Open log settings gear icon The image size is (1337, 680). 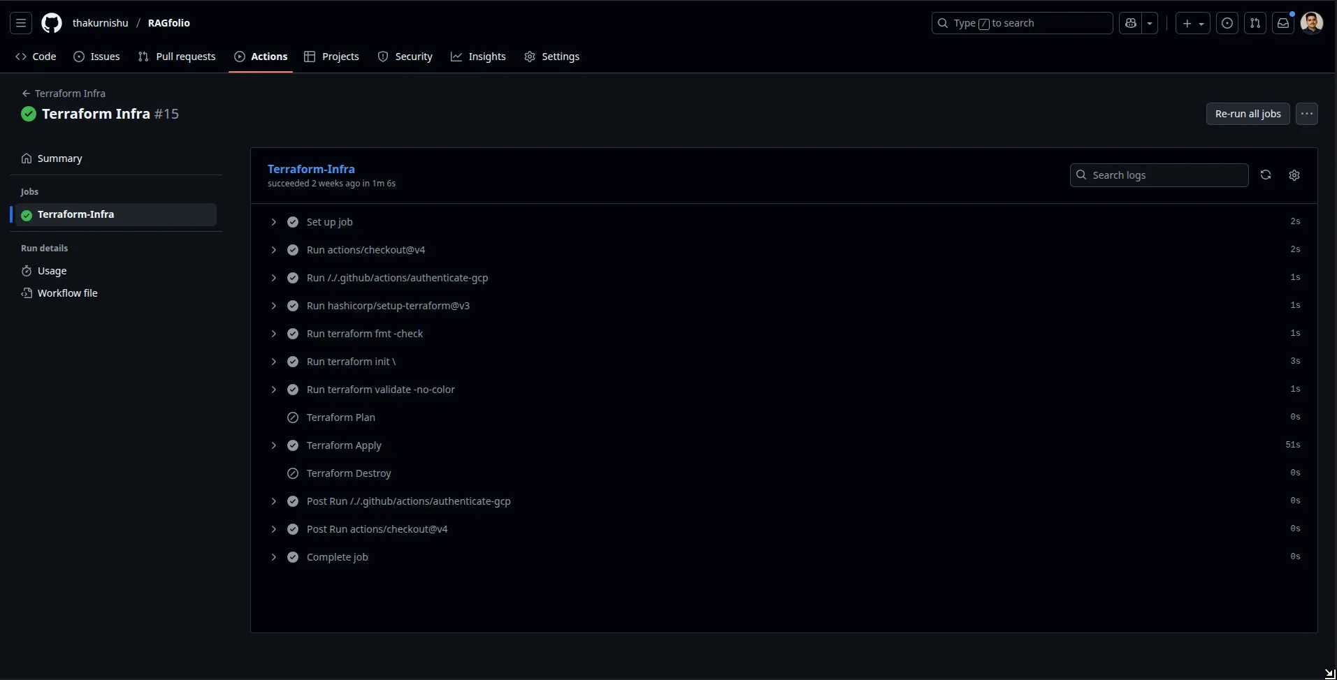[x=1294, y=175]
